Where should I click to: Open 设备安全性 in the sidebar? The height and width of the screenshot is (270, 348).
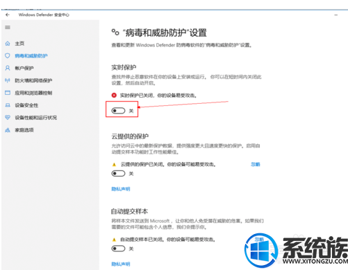point(26,105)
